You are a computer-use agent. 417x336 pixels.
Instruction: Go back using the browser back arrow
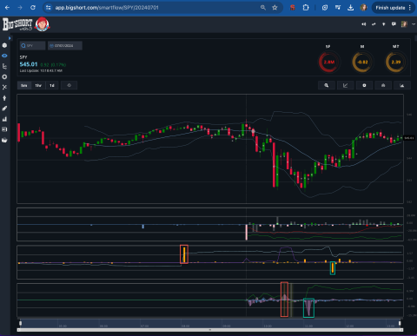point(7,8)
